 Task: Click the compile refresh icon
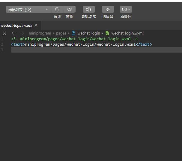[x=58, y=9]
